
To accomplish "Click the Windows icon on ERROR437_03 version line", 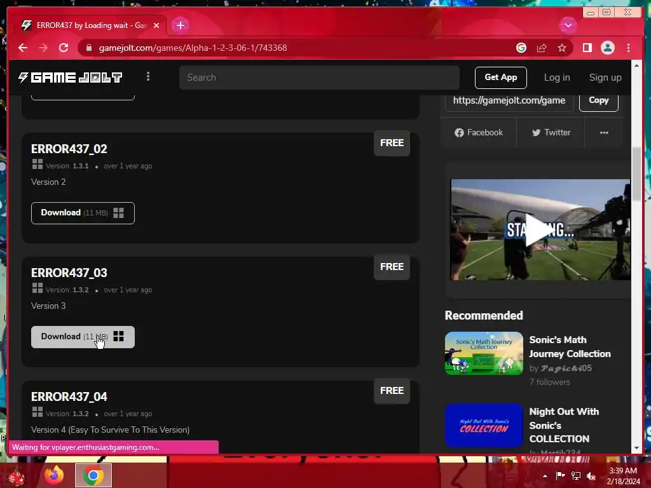I will tap(38, 288).
